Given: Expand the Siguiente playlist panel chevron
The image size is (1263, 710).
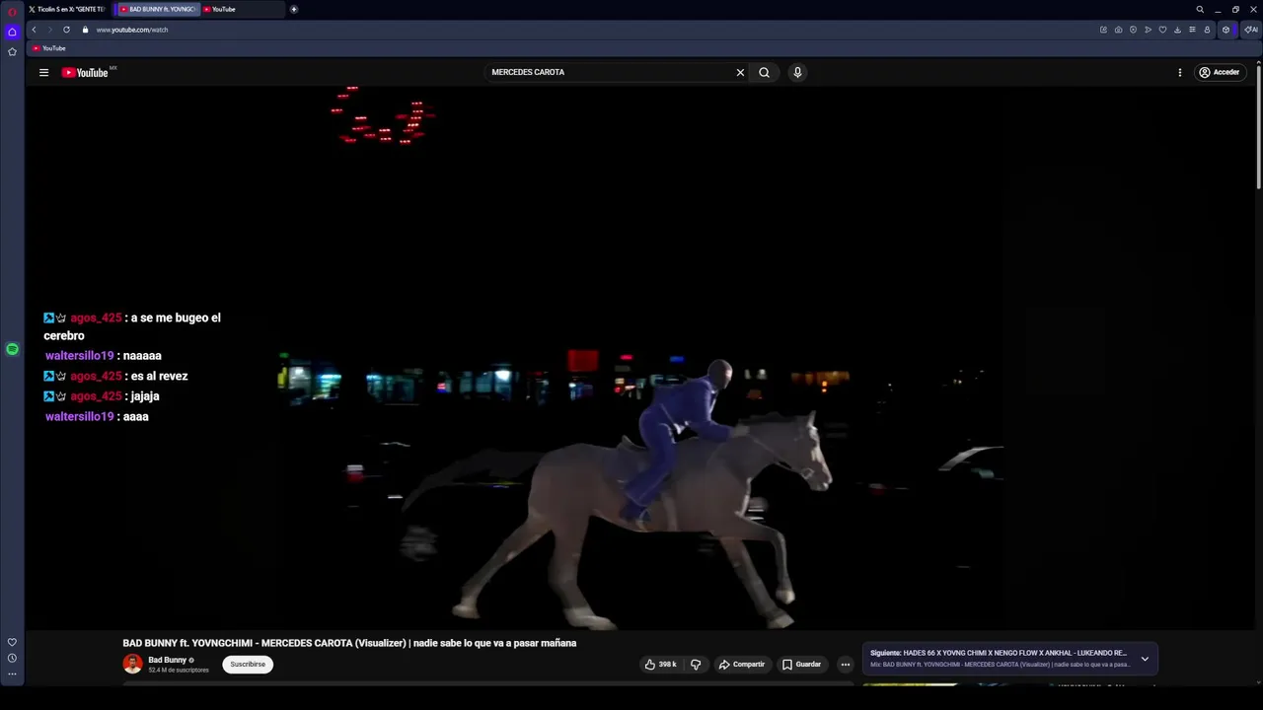Looking at the screenshot, I should pyautogui.click(x=1145, y=659).
